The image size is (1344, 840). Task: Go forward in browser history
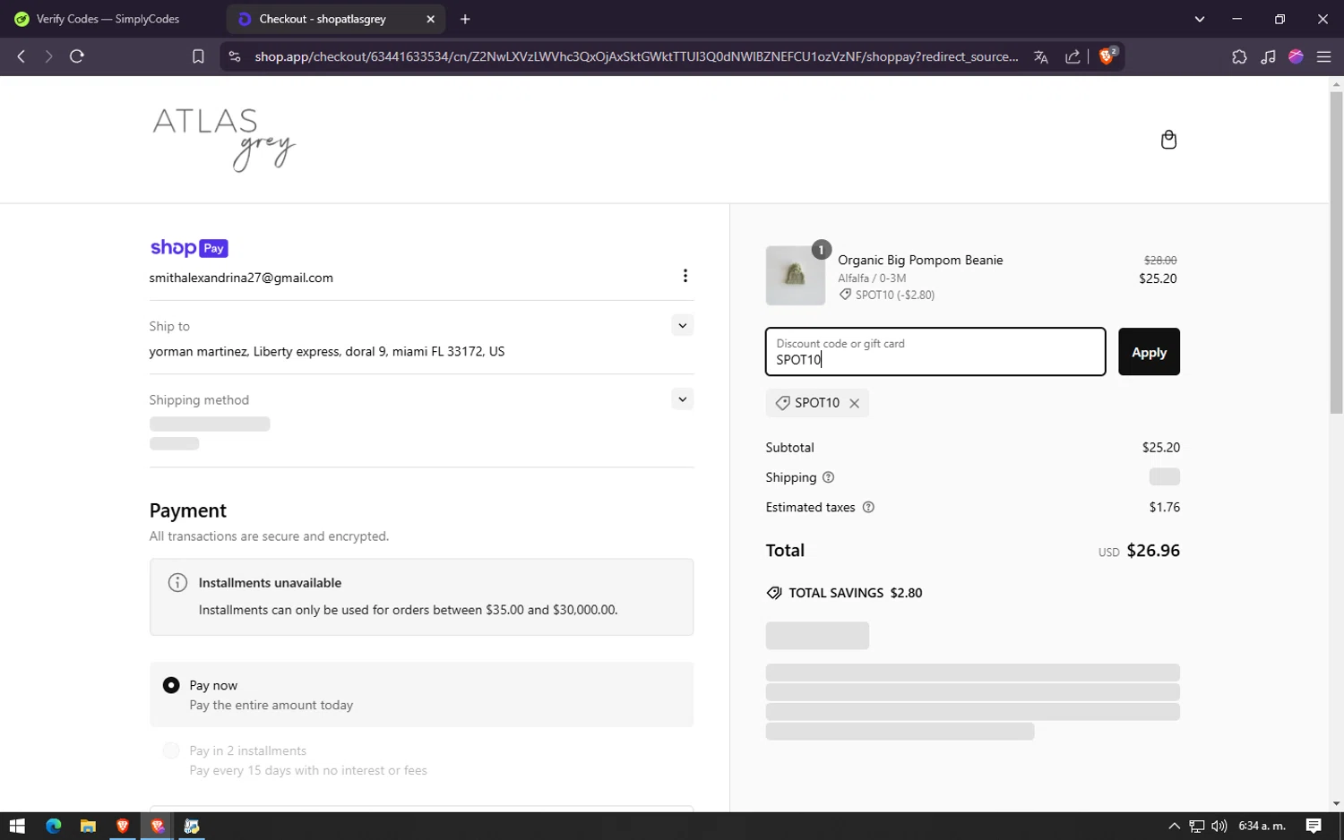48,56
